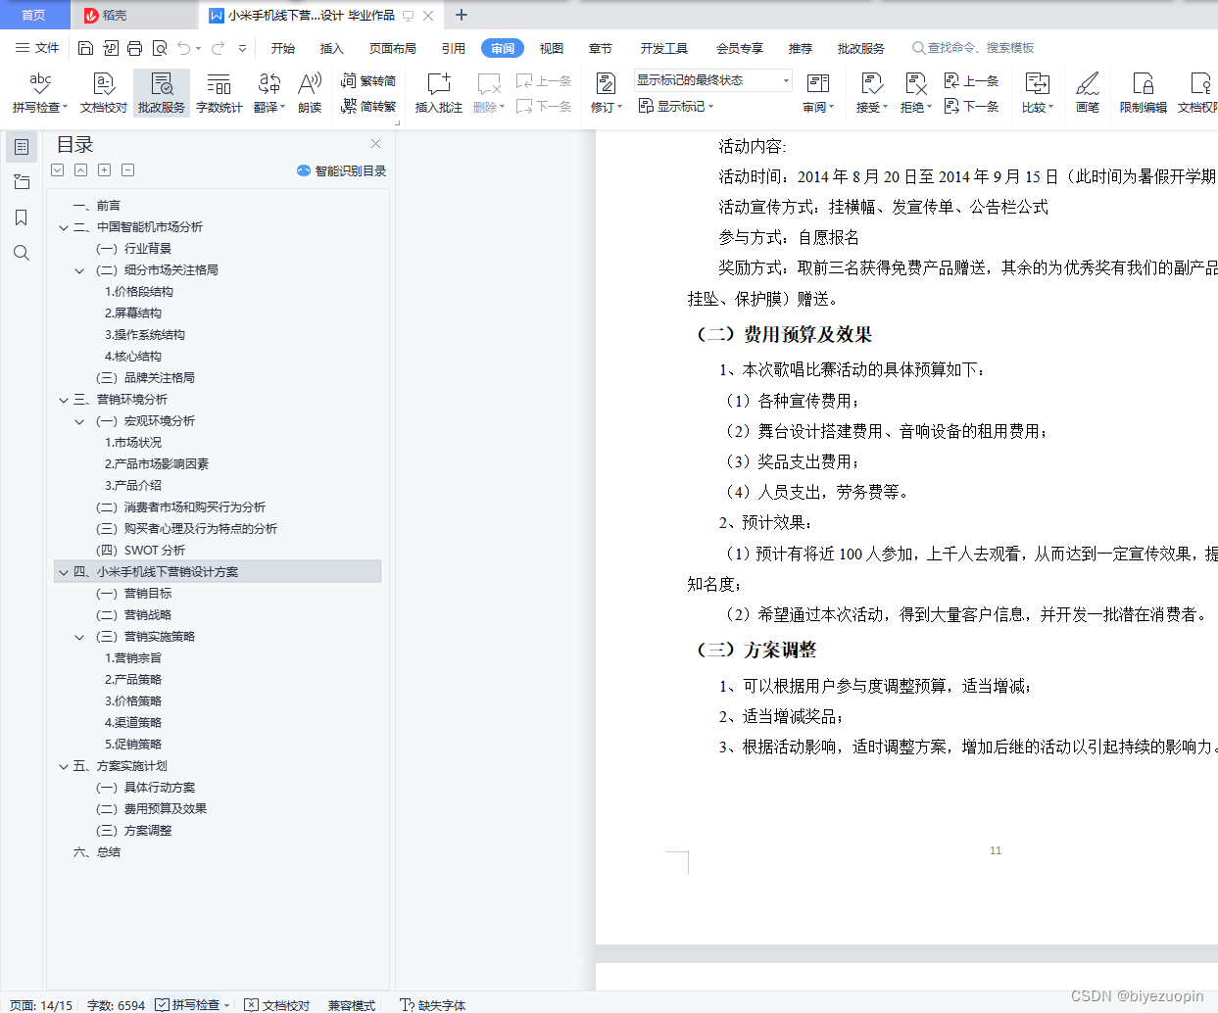Collapse the 五、方案实施计划 section

coord(65,766)
